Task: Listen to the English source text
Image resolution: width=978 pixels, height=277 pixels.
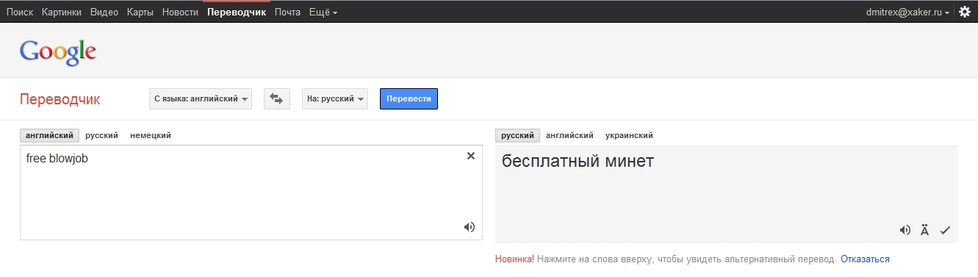Action: tap(470, 227)
